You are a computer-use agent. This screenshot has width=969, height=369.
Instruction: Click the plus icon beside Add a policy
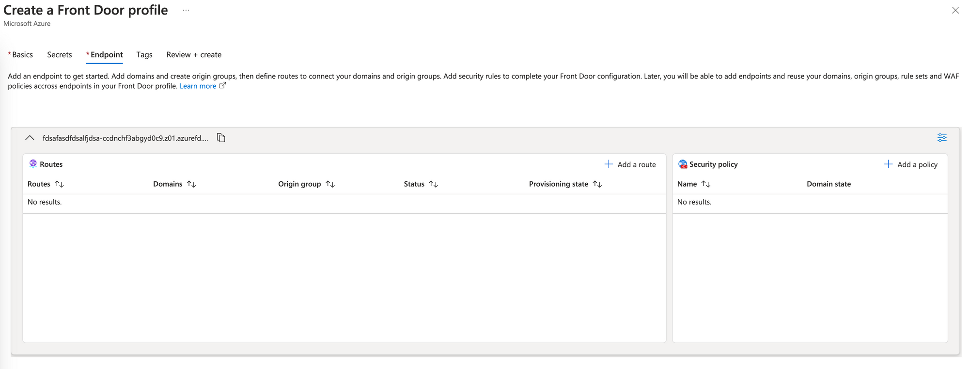tap(888, 164)
